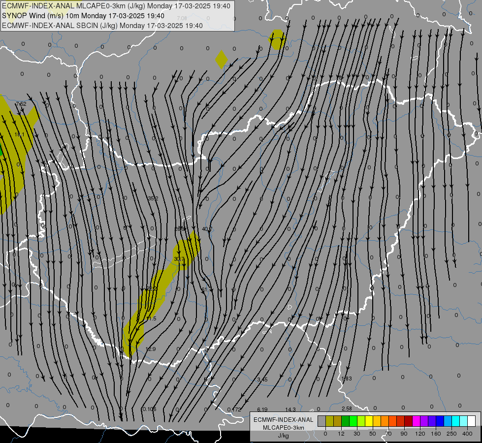Viewport: 482px width, 443px height.
Task: Click the 3.45 value on the map
Action: point(262,380)
